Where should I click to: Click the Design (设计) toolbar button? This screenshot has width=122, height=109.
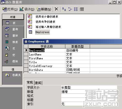27,9
